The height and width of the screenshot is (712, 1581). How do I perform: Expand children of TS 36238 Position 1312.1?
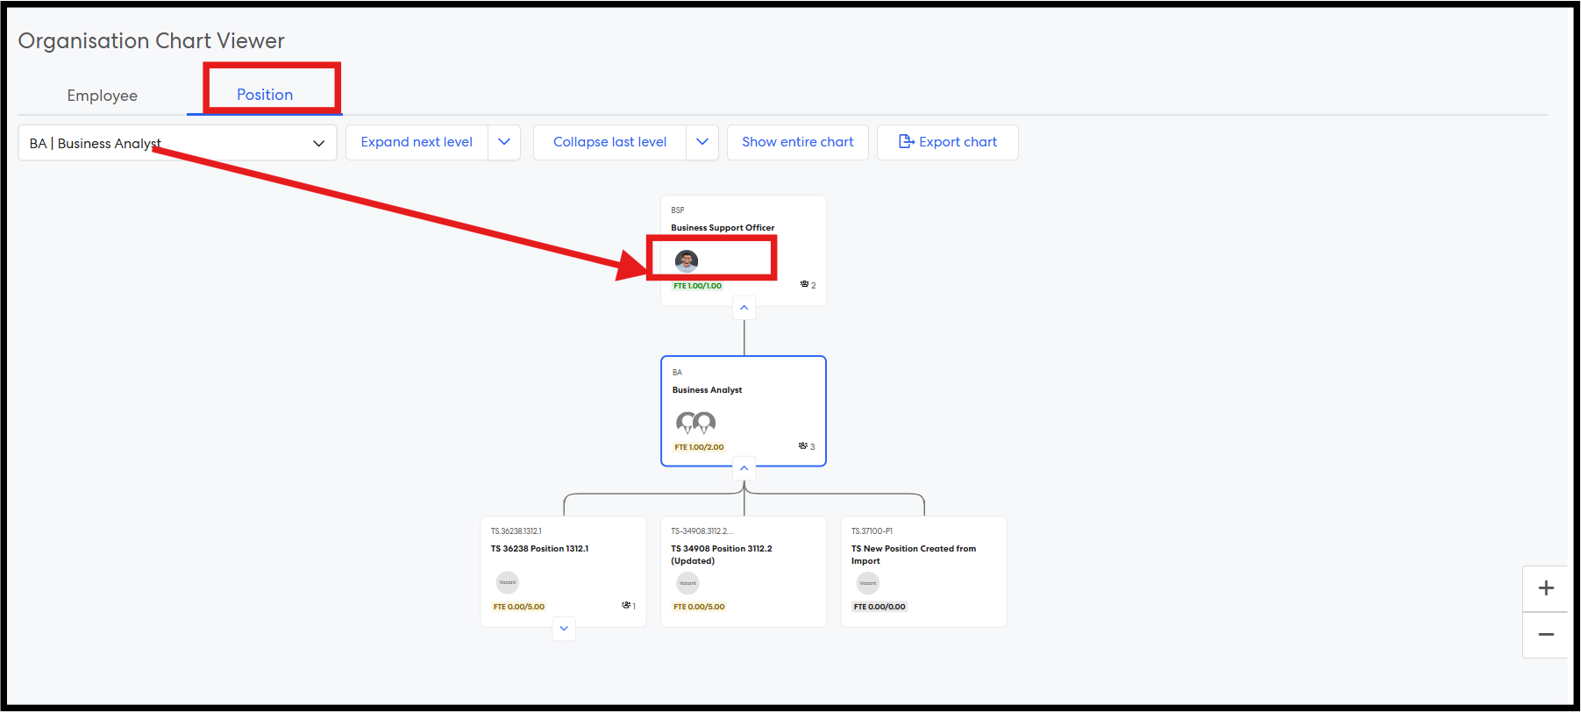(x=564, y=629)
